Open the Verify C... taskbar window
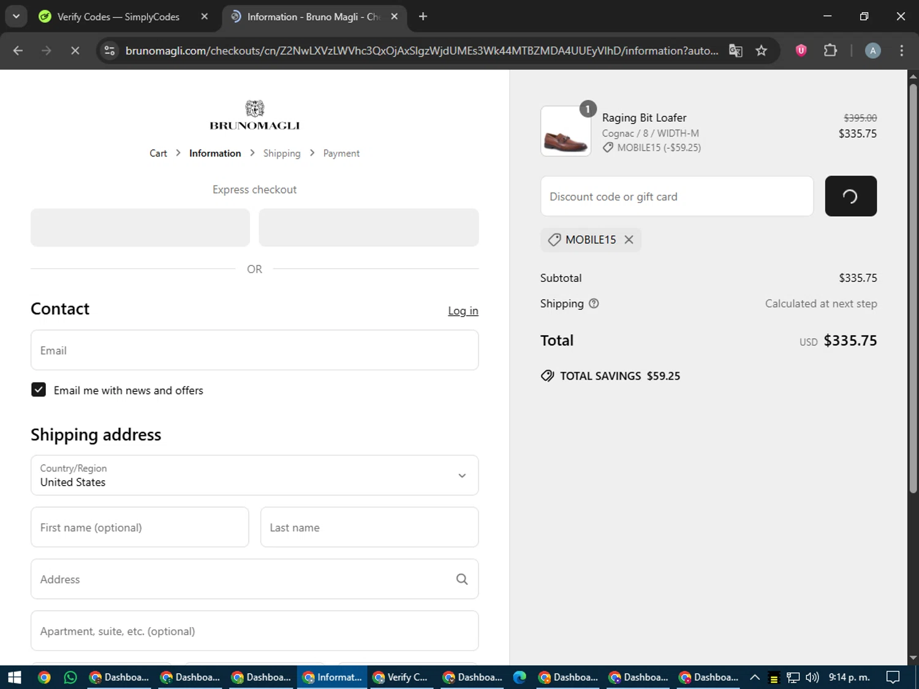 402,677
